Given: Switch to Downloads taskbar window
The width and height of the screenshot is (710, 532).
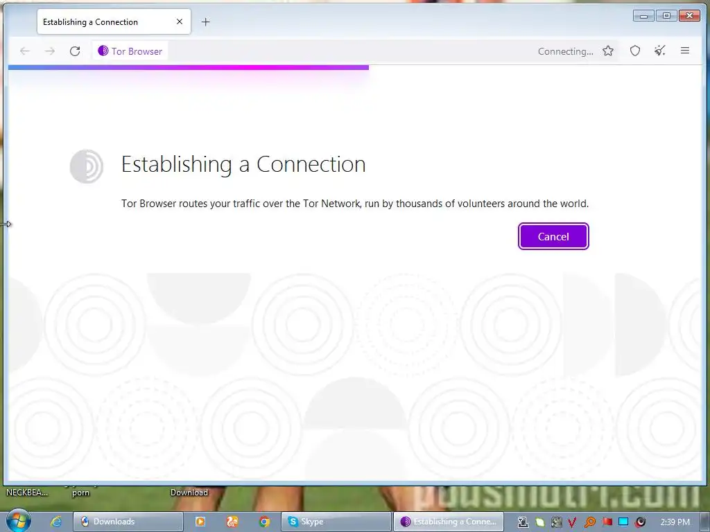Looking at the screenshot, I should point(128,522).
